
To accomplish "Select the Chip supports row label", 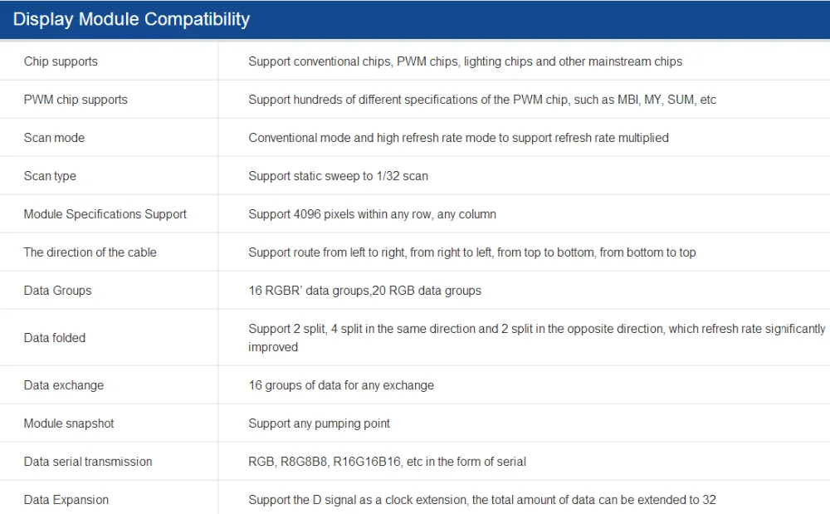I will (x=61, y=61).
